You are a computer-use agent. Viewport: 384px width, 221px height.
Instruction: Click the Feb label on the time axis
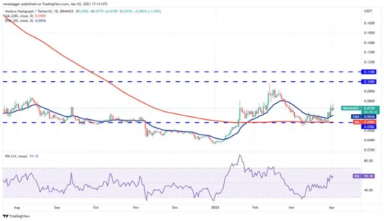point(255,208)
